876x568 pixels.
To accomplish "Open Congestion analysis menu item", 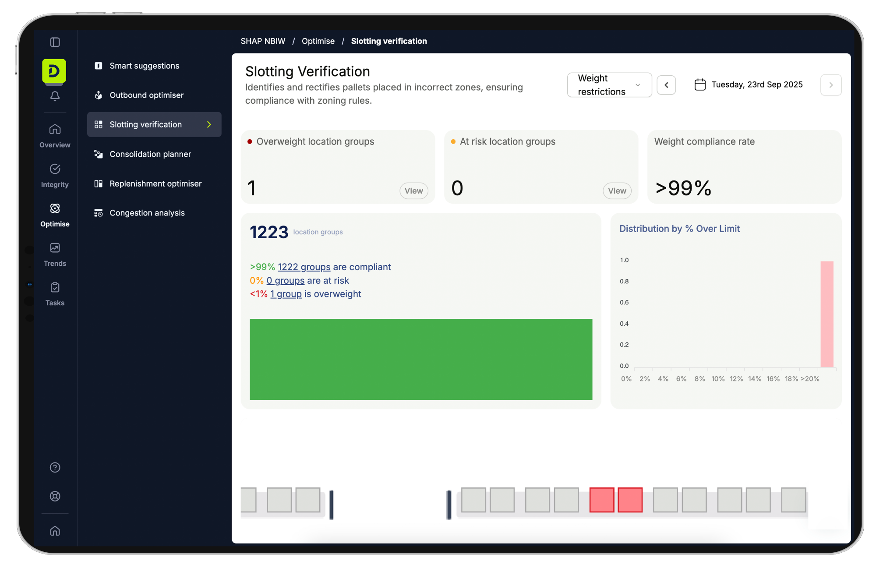I will [x=147, y=213].
